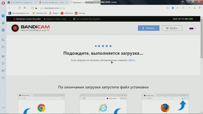This screenshot has height=114, width=203.
Task: Click the blue Скачать download button
Action: [149, 28]
